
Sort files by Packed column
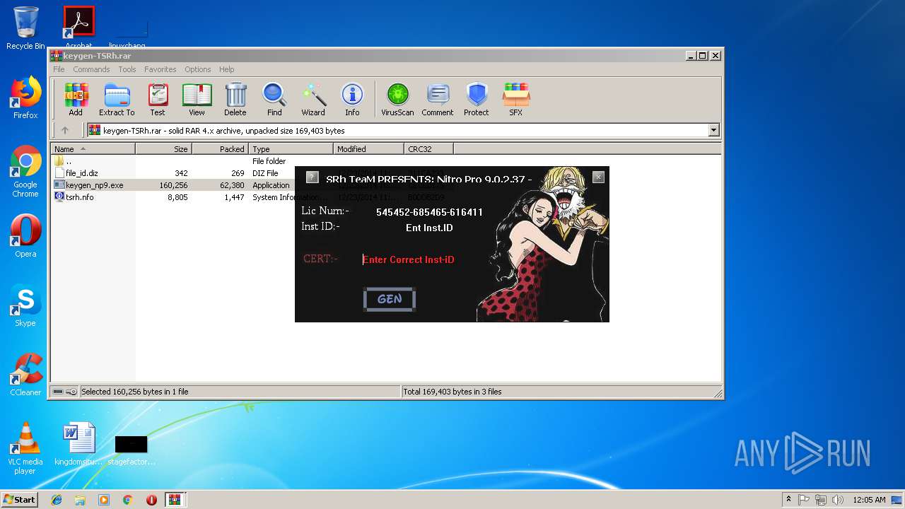(x=220, y=149)
